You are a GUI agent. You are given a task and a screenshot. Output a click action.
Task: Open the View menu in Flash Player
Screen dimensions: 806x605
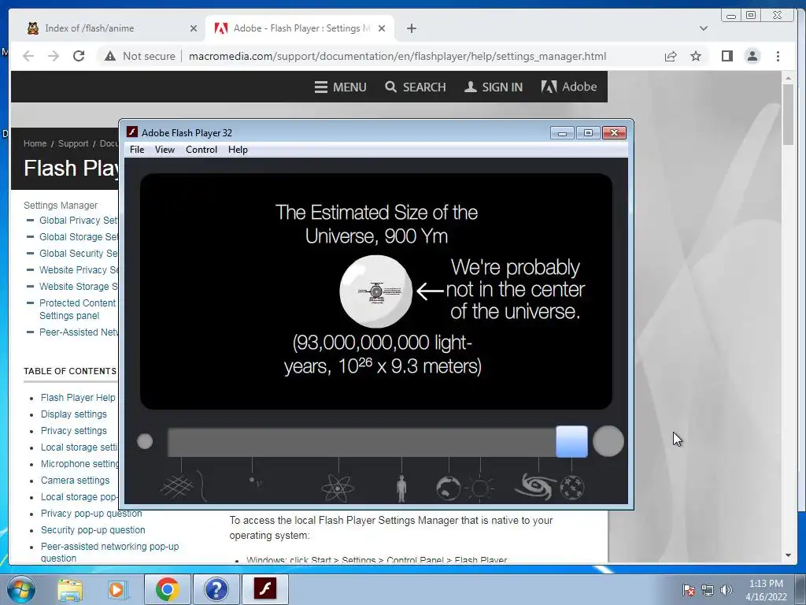tap(165, 150)
